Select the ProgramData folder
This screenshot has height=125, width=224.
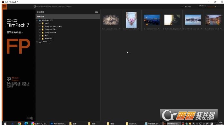point(50,32)
